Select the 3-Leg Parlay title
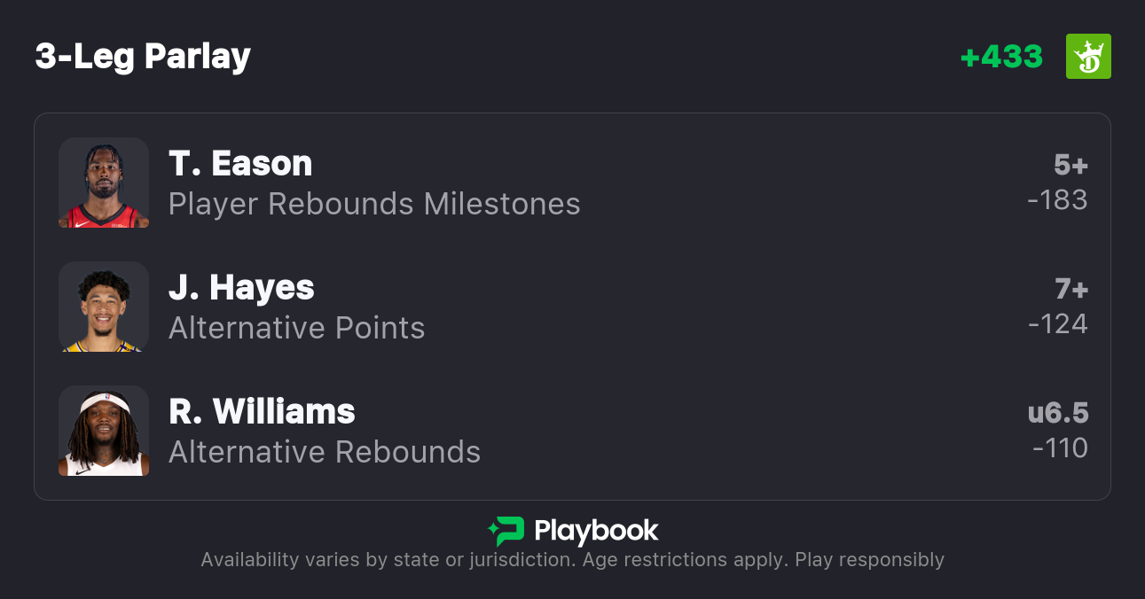This screenshot has width=1145, height=599. point(143,57)
